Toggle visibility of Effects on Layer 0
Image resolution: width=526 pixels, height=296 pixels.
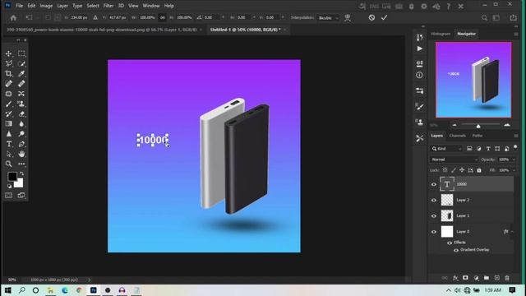(x=450, y=243)
